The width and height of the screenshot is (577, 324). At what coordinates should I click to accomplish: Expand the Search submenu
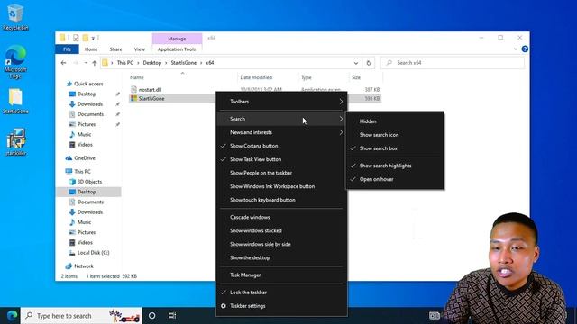point(281,119)
